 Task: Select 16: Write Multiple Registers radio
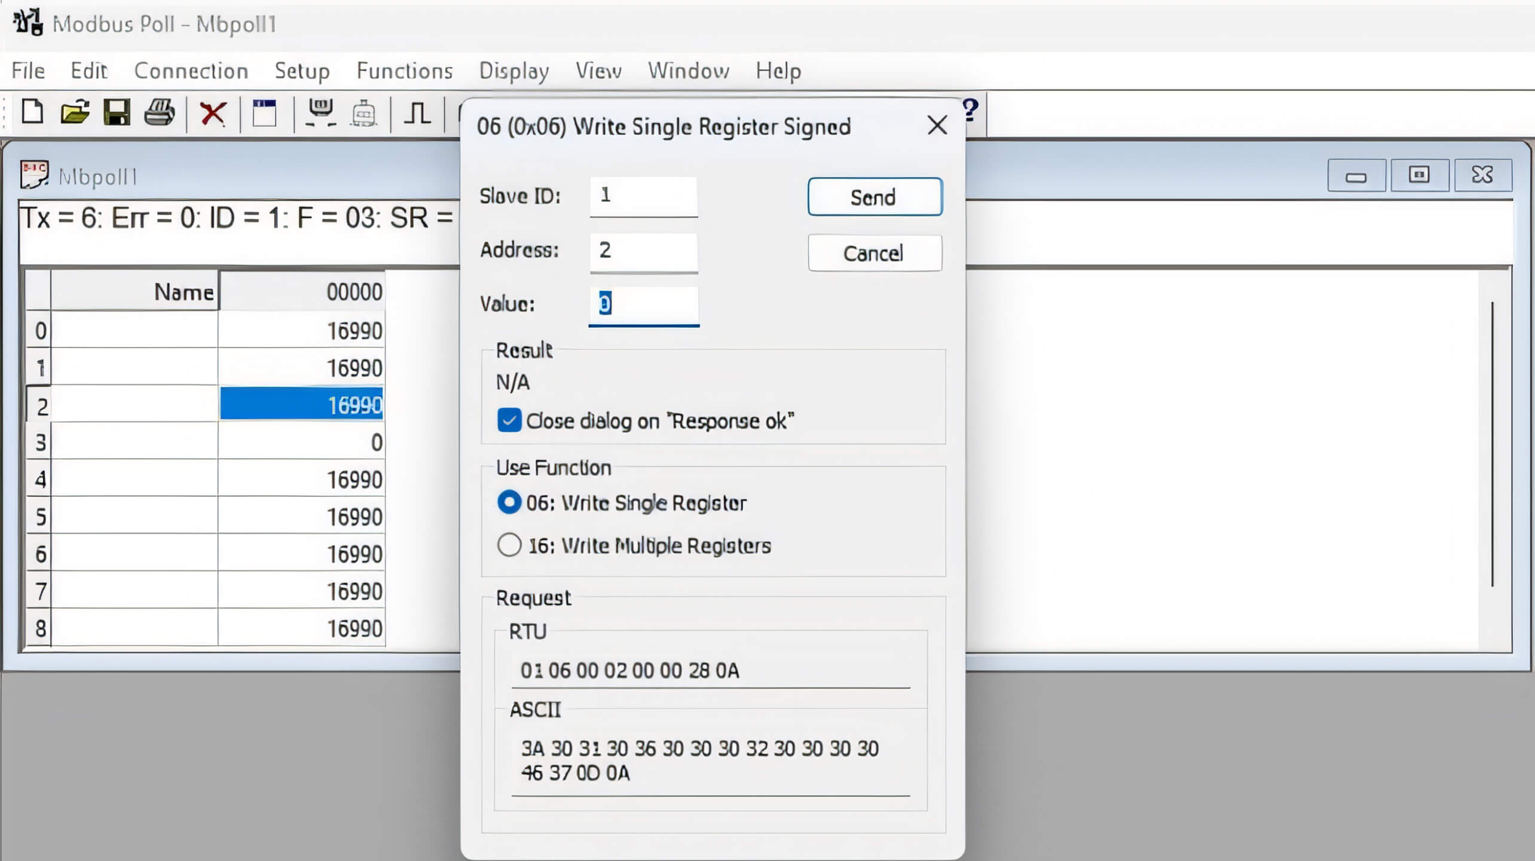509,545
